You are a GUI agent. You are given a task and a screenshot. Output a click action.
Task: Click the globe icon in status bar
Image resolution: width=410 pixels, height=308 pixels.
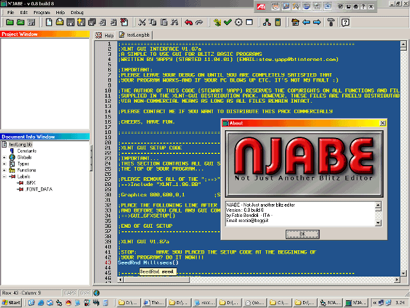[96, 293]
